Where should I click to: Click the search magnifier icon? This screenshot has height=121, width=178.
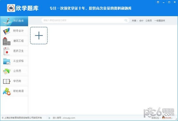[126, 20]
